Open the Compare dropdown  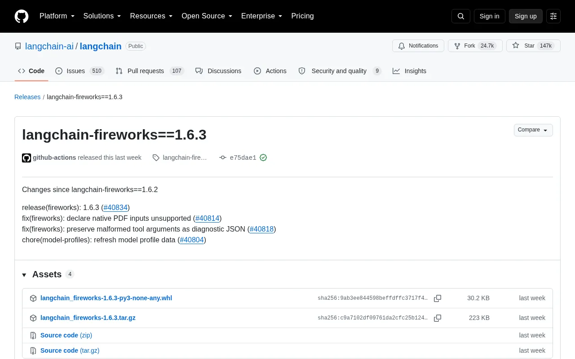pyautogui.click(x=533, y=130)
